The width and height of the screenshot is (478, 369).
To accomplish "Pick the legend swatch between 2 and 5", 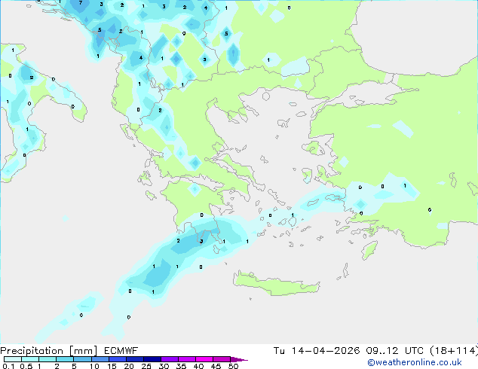I will (x=65, y=359).
